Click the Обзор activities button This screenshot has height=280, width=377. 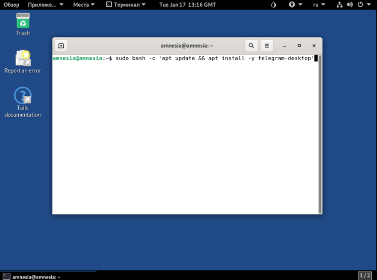point(11,5)
